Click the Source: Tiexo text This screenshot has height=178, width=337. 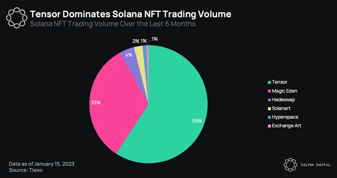(26, 170)
